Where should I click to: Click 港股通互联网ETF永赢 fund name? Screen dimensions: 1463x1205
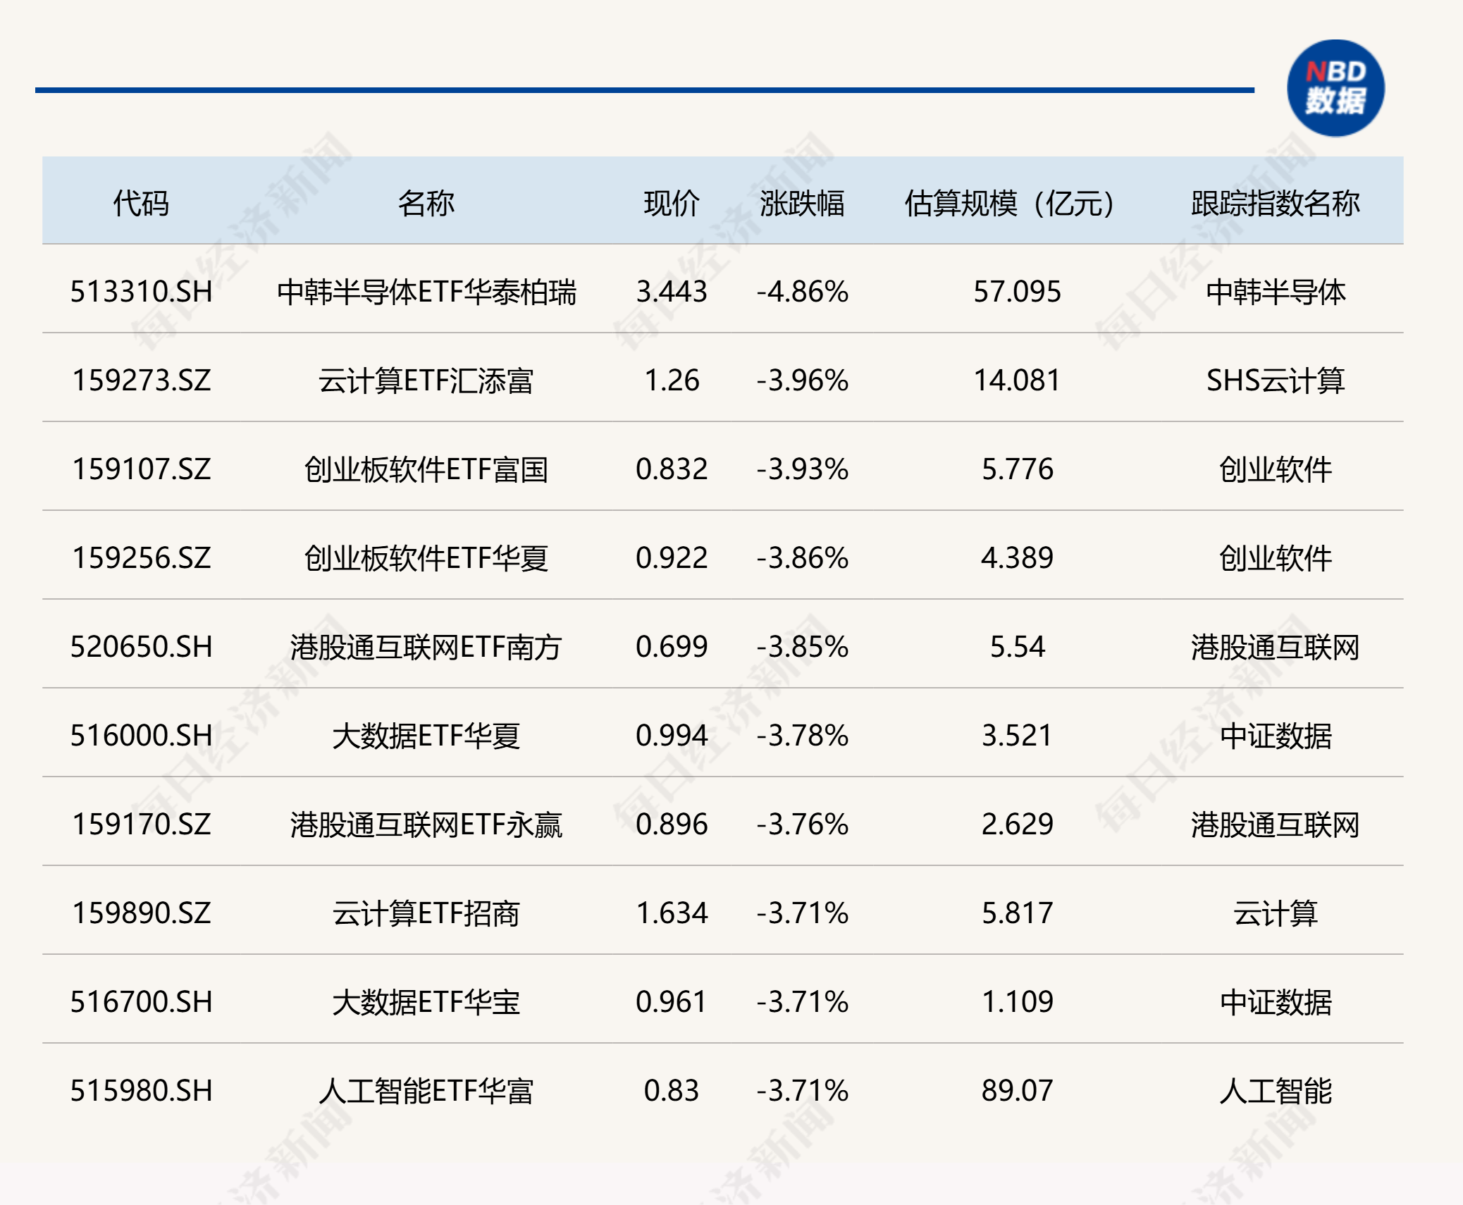tap(426, 824)
